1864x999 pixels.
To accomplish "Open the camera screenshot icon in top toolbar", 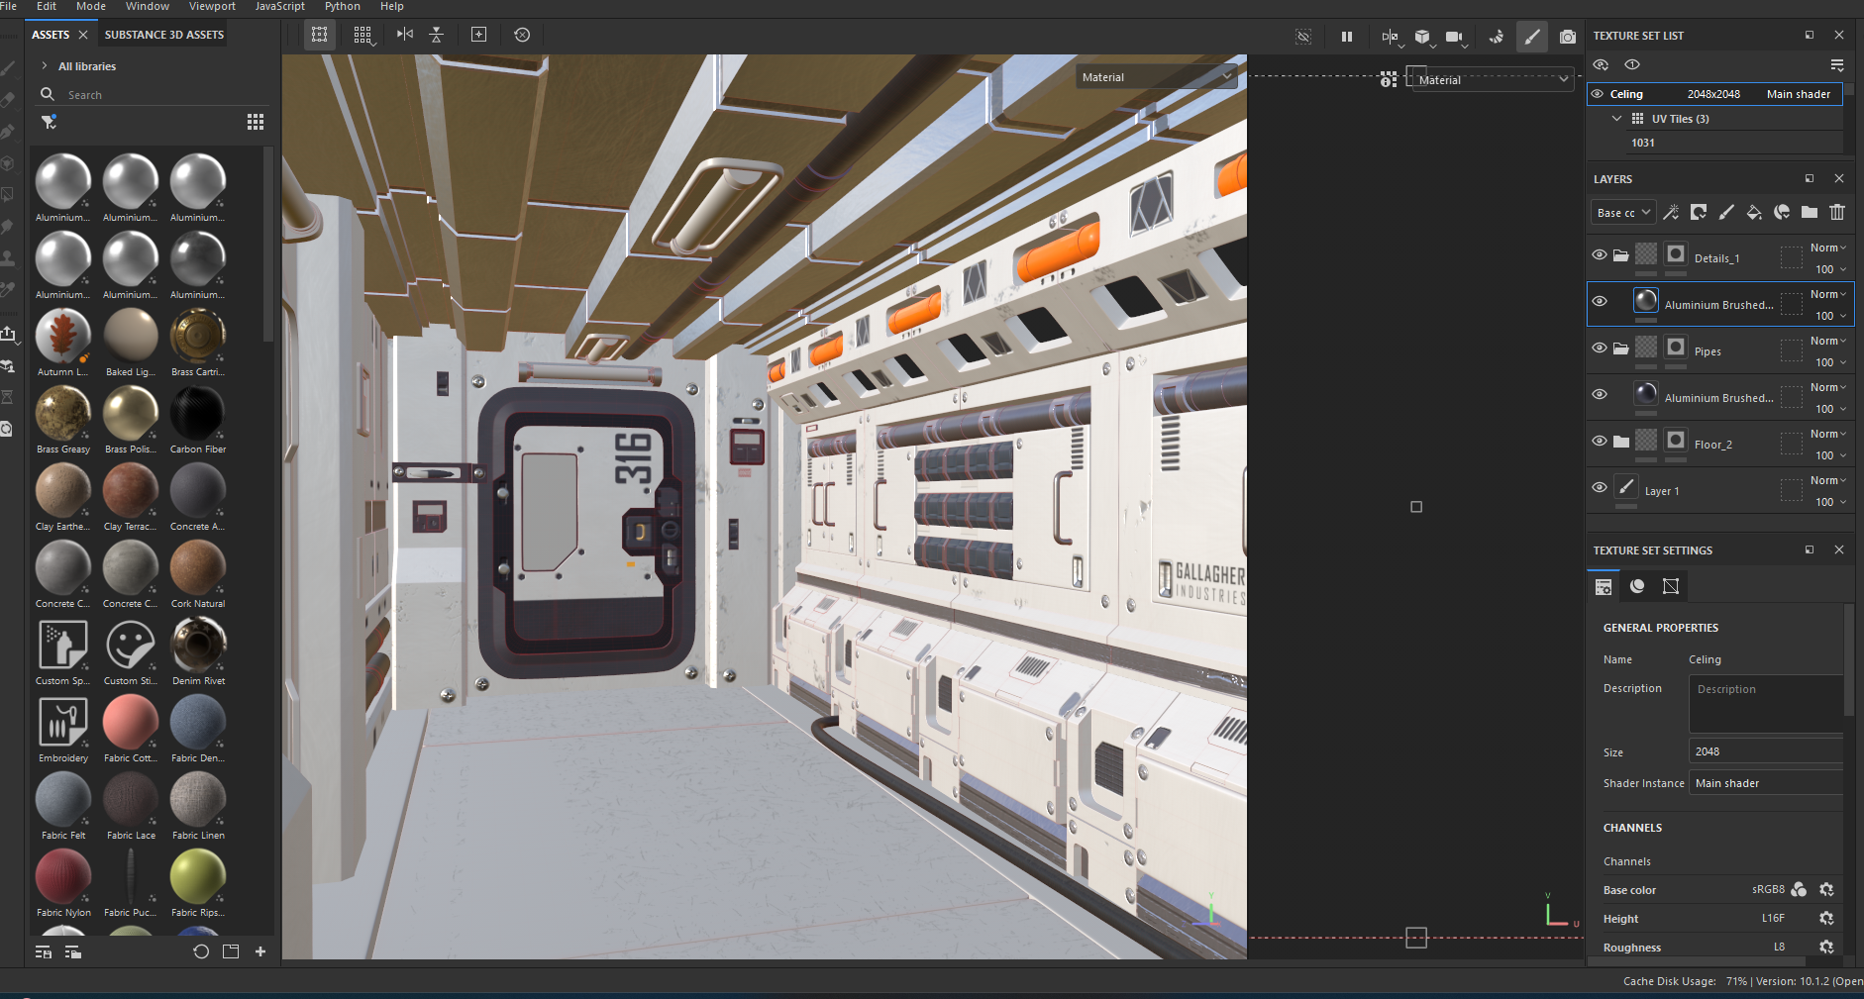I will click(x=1568, y=37).
